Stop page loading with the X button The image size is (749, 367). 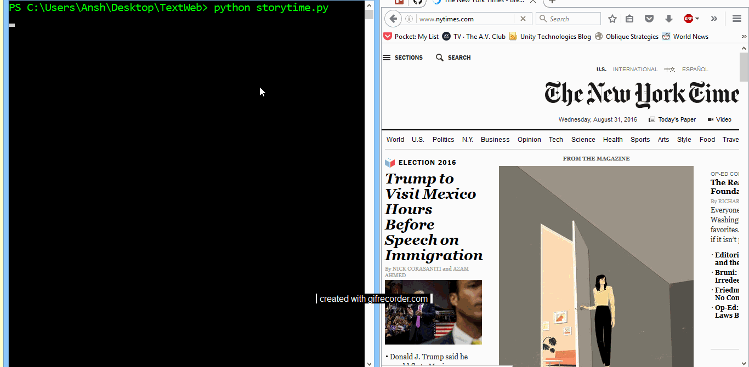523,19
